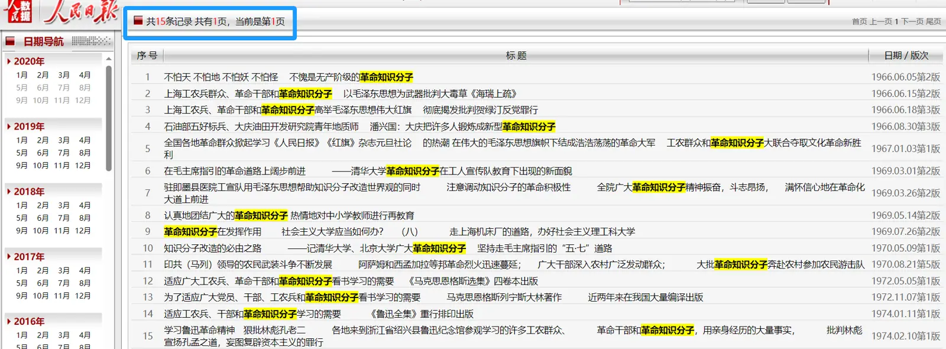The height and width of the screenshot is (349, 946).
Task: Select 3月 under 2016年
Action: (64, 335)
